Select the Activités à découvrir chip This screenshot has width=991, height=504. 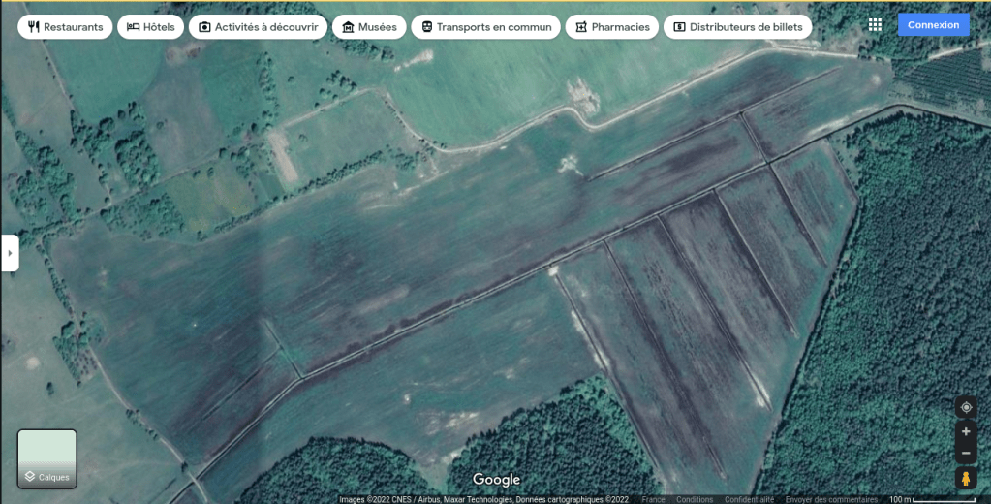pos(258,27)
